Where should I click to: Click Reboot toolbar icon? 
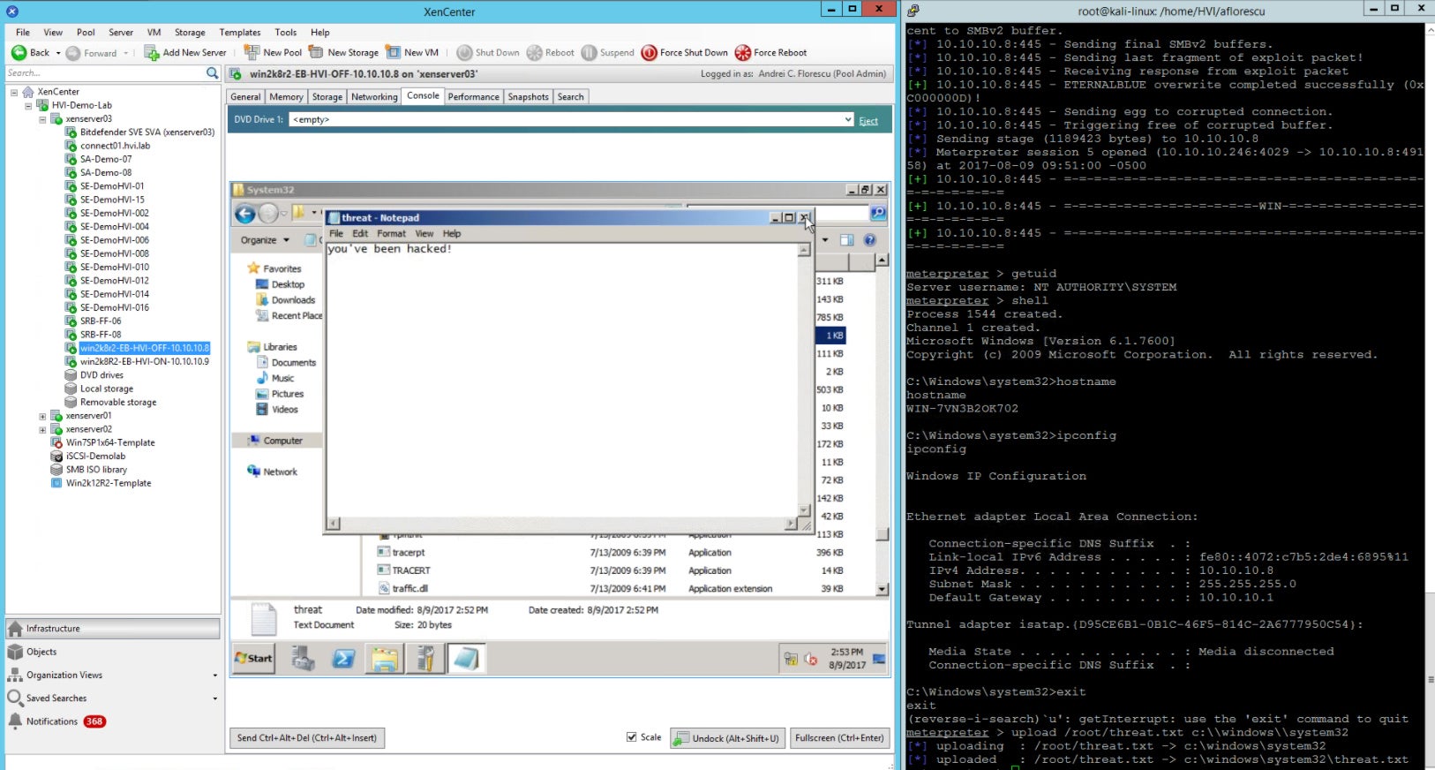(534, 53)
